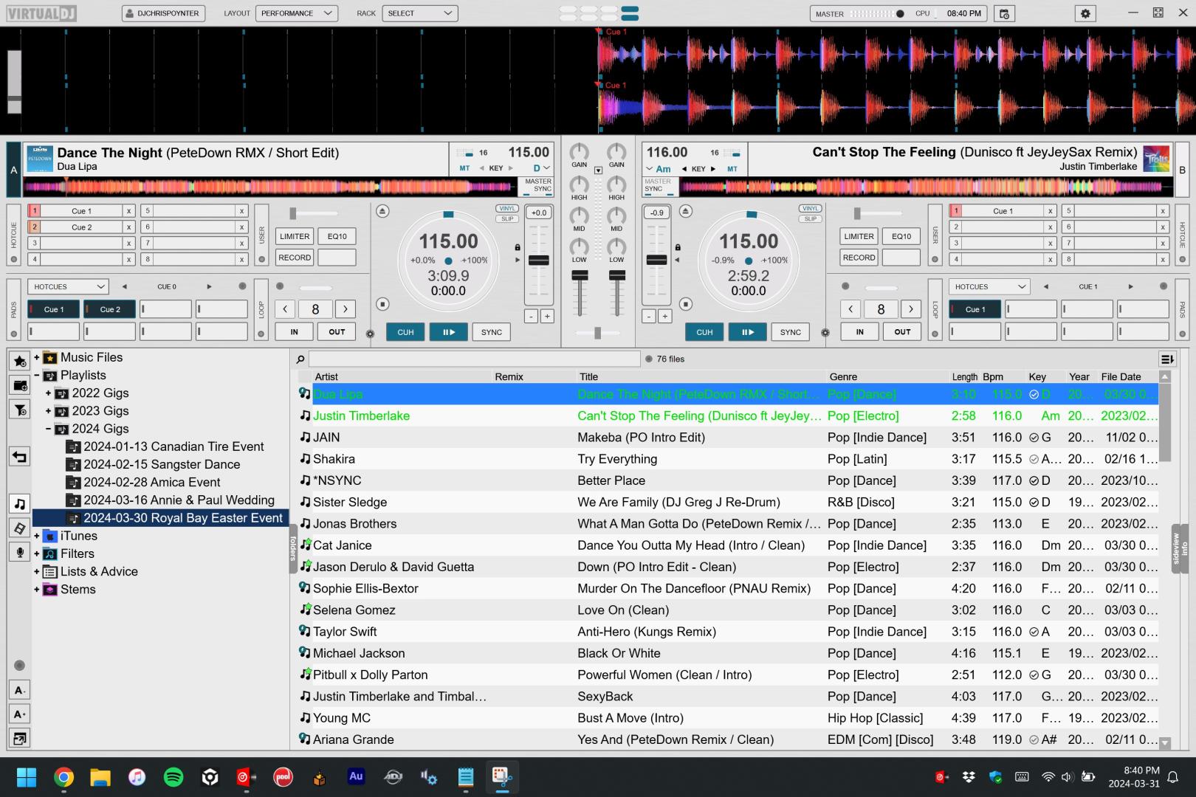Click the CUE button on deck B
The image size is (1196, 797).
pyautogui.click(x=704, y=332)
